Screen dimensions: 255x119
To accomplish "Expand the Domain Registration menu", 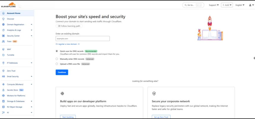I will 31,24.
